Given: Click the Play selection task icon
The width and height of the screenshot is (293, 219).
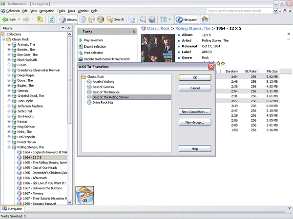Looking at the screenshot, I should 81,40.
